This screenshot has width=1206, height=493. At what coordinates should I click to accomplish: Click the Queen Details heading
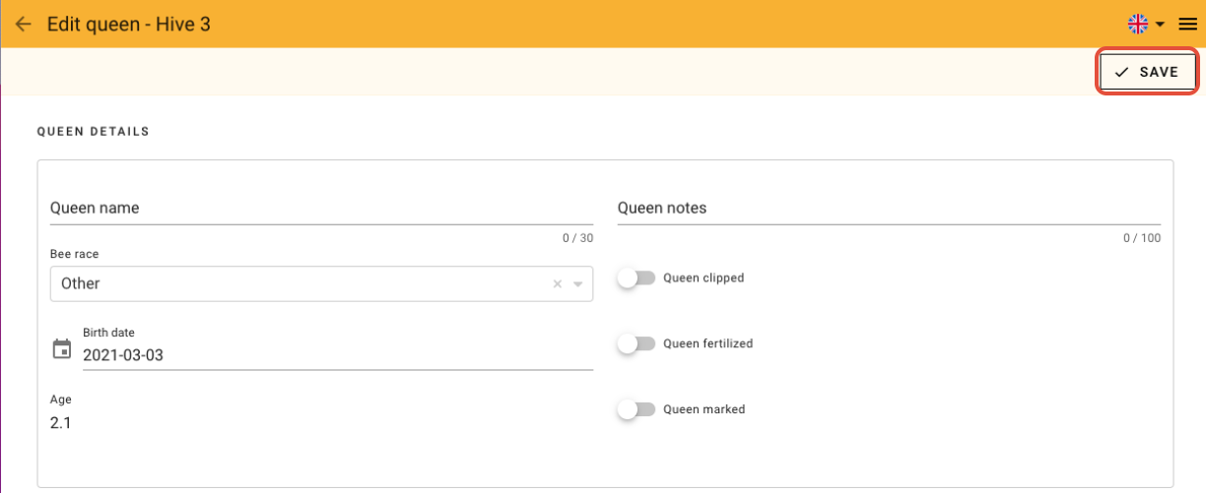tap(94, 131)
